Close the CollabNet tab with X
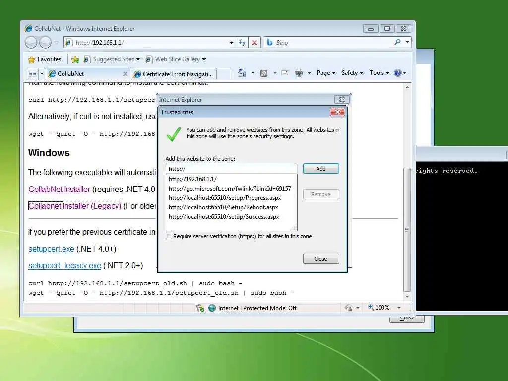The image size is (508, 381). 125,74
